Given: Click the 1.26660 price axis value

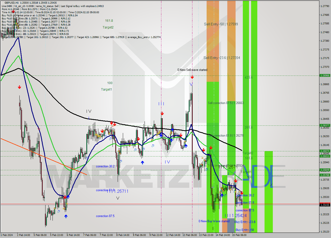Looking at the screenshot, I should coord(325,101).
